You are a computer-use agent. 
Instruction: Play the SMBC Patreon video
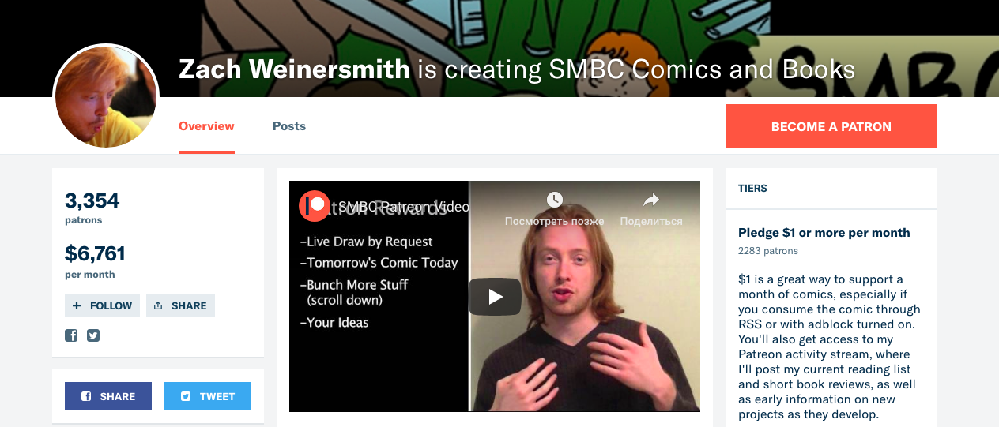click(x=495, y=297)
